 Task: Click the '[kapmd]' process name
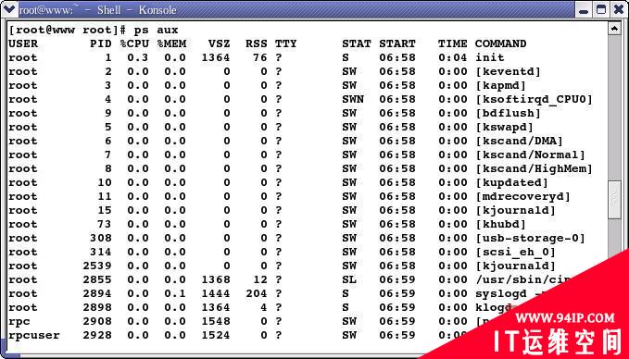click(500, 85)
